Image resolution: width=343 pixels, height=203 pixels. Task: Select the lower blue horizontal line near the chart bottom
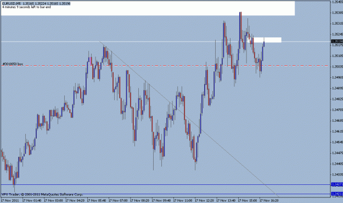pyautogui.click(x=165, y=194)
